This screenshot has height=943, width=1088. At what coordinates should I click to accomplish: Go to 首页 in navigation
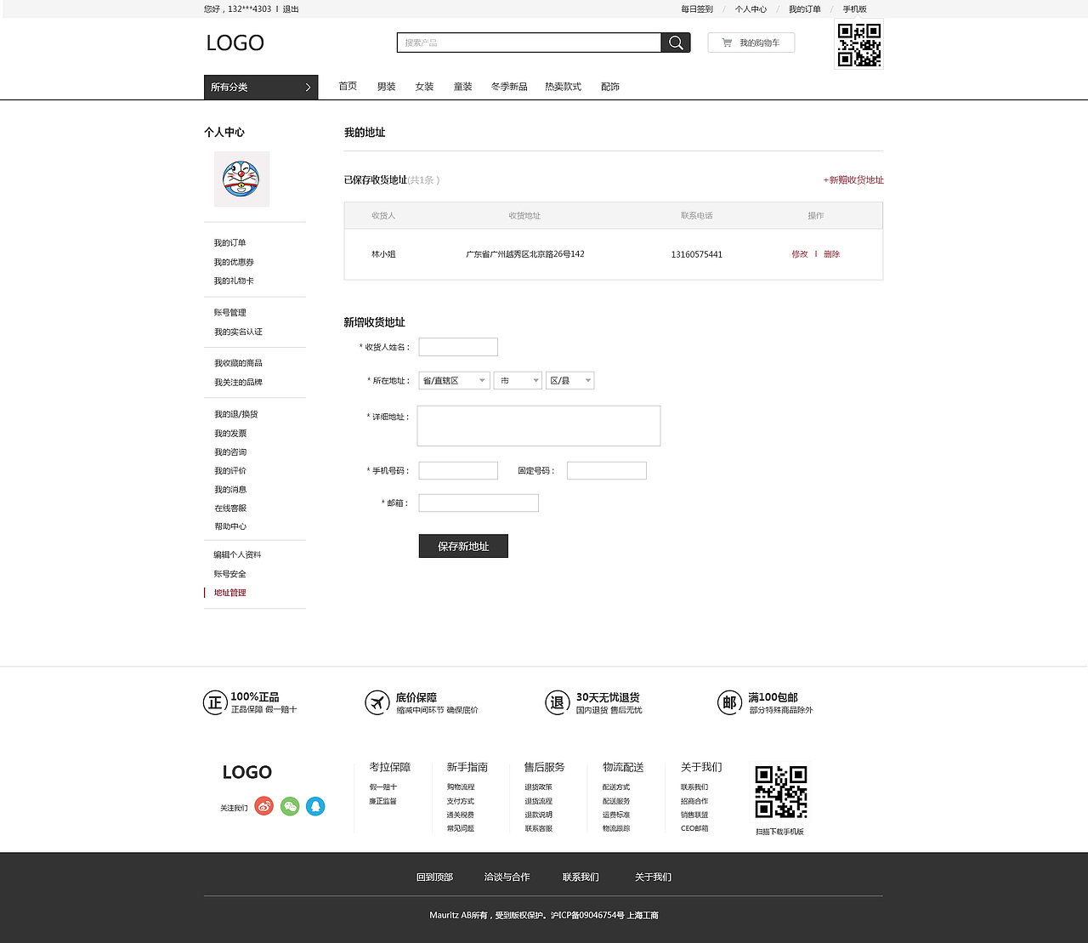348,87
